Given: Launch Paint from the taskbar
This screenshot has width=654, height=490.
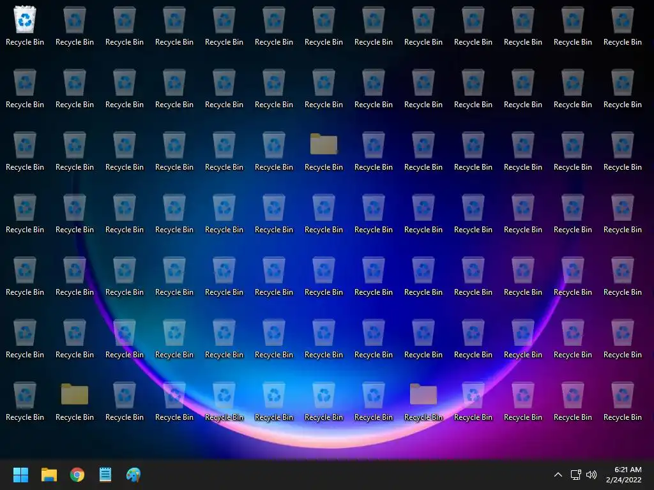Looking at the screenshot, I should click(133, 475).
